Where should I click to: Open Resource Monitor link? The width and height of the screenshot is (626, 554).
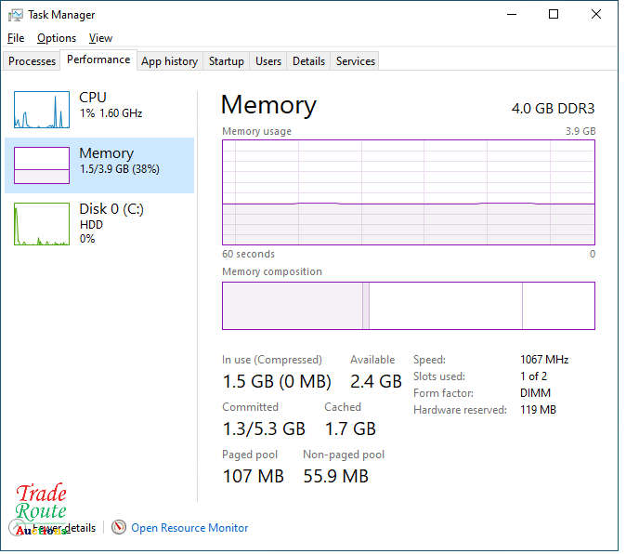click(189, 528)
